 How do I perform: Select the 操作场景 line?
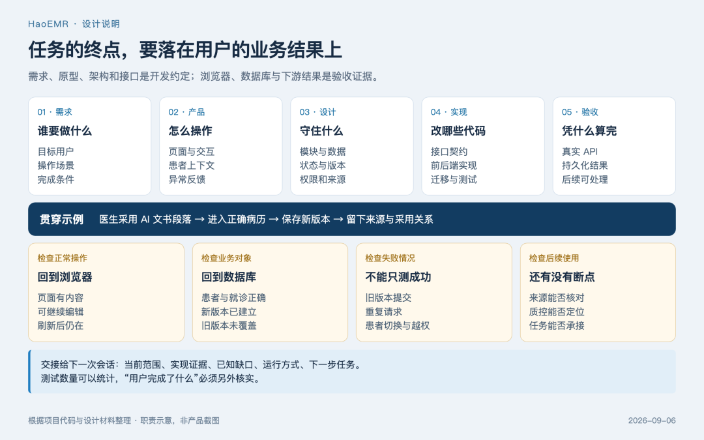pyautogui.click(x=55, y=166)
